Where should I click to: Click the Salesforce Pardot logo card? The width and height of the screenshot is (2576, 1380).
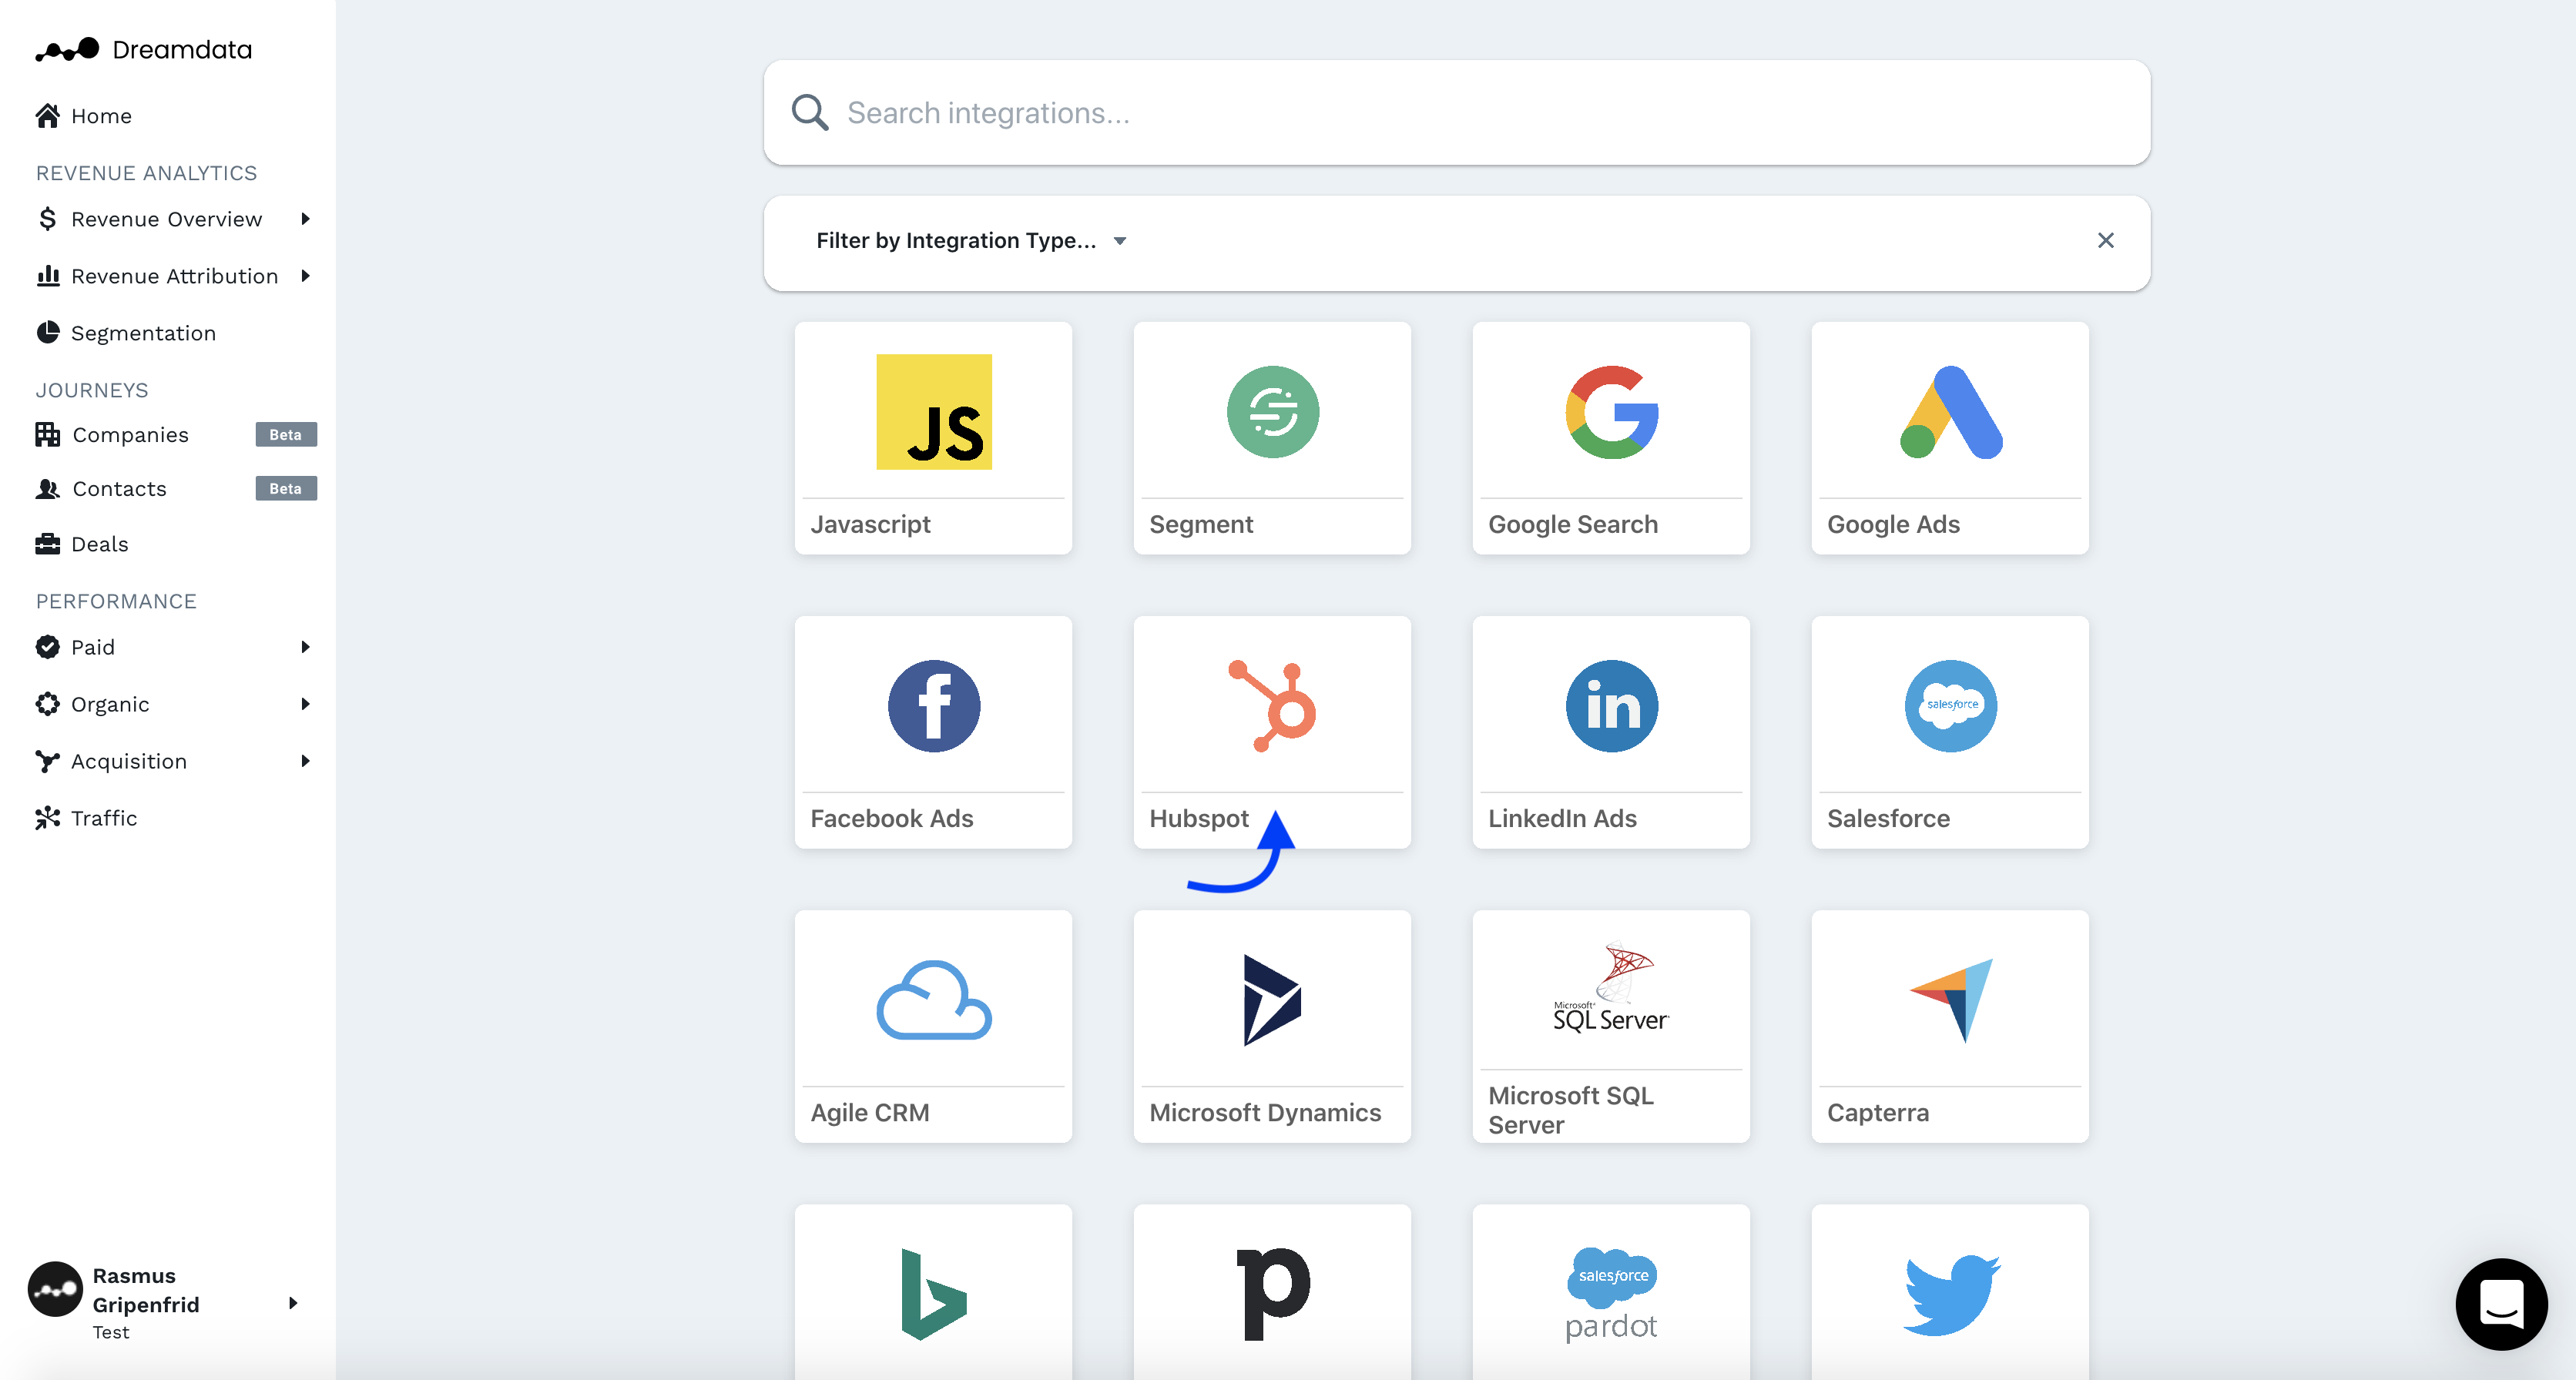click(x=1611, y=1294)
